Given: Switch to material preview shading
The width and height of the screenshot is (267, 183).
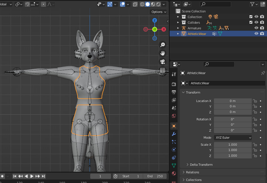Looking at the screenshot, I should click(x=153, y=4).
